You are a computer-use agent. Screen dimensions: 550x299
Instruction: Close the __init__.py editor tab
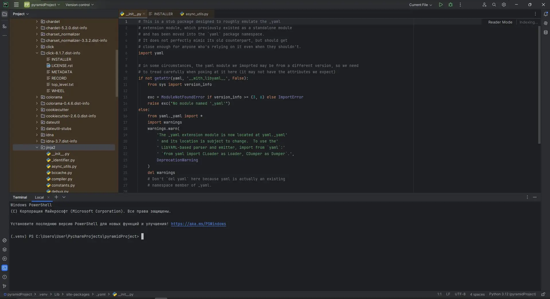[144, 14]
